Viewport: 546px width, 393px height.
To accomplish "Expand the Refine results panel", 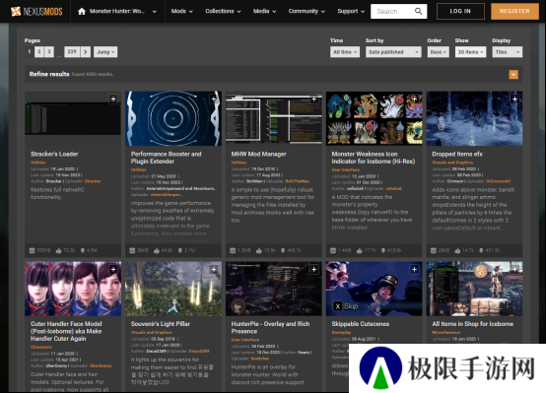I will [513, 75].
